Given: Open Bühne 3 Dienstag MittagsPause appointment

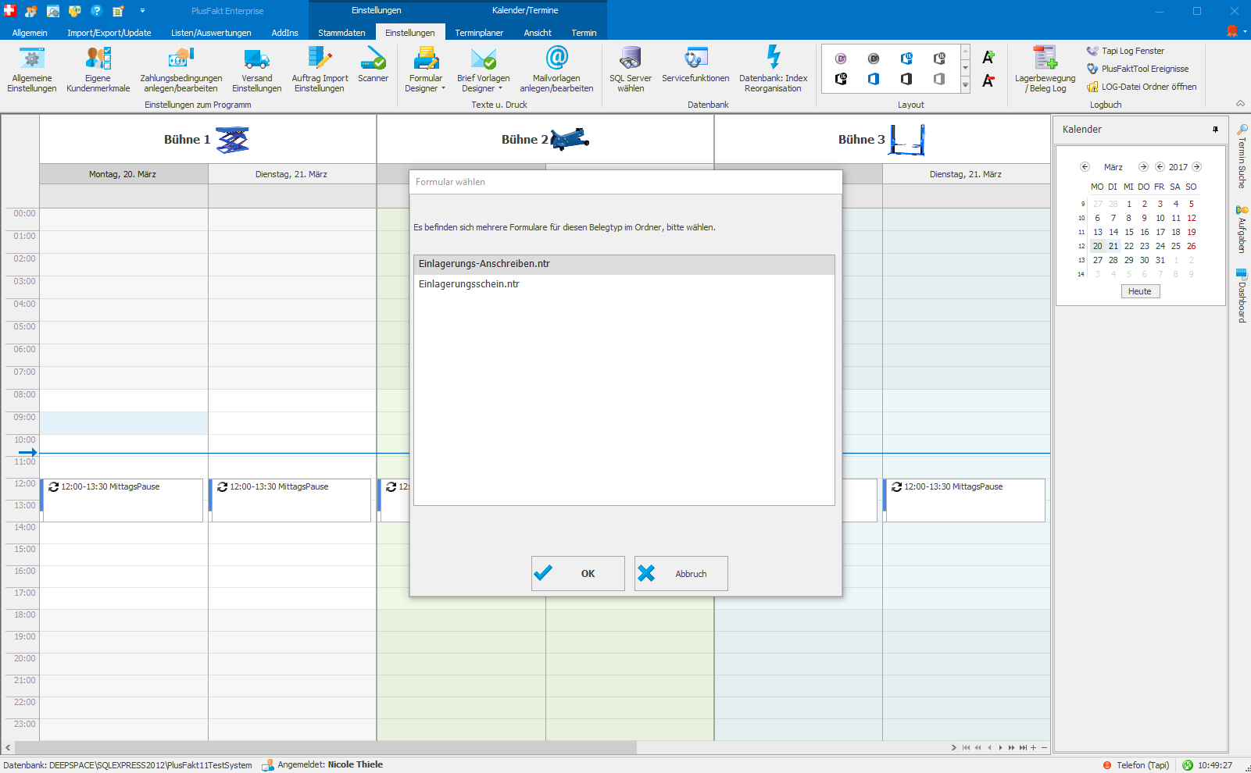Looking at the screenshot, I should tap(964, 500).
